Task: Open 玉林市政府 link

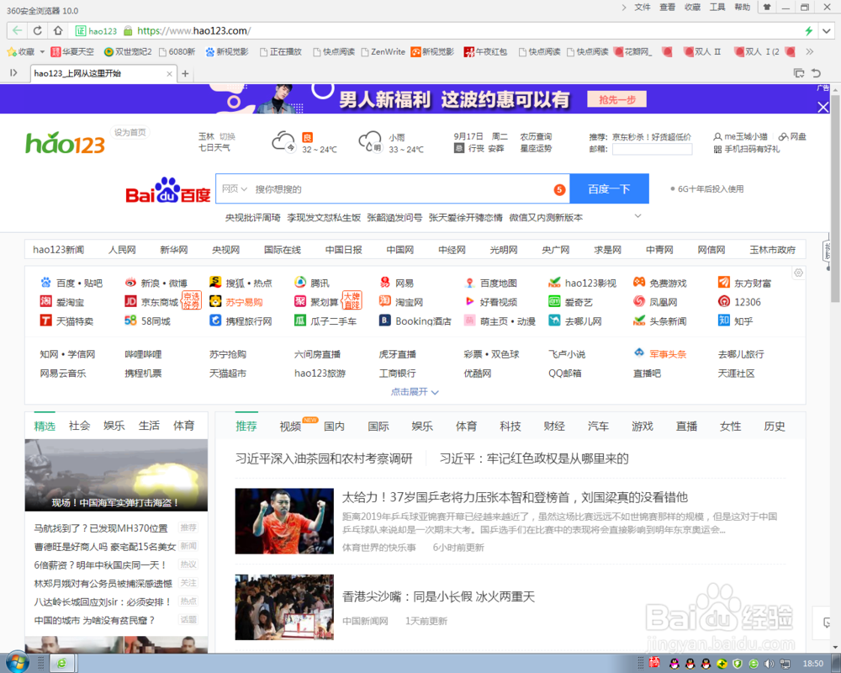Action: click(x=772, y=250)
